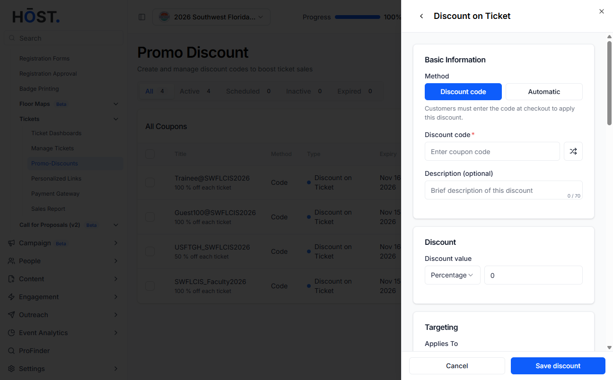Tick the select-all coupons checkbox
This screenshot has height=380, width=613.
click(x=150, y=154)
